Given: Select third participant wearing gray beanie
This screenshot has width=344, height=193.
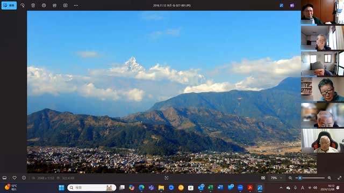Looking at the screenshot, I should point(322,64).
